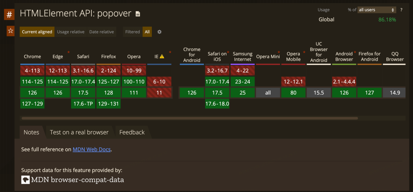This screenshot has height=192, width=413.
Task: Click the hash permalink icon
Action: pos(9,15)
